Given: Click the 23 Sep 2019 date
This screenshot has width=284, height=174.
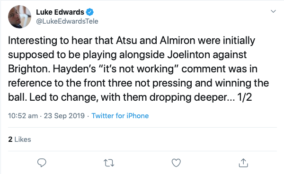Looking at the screenshot, I should [64, 116].
